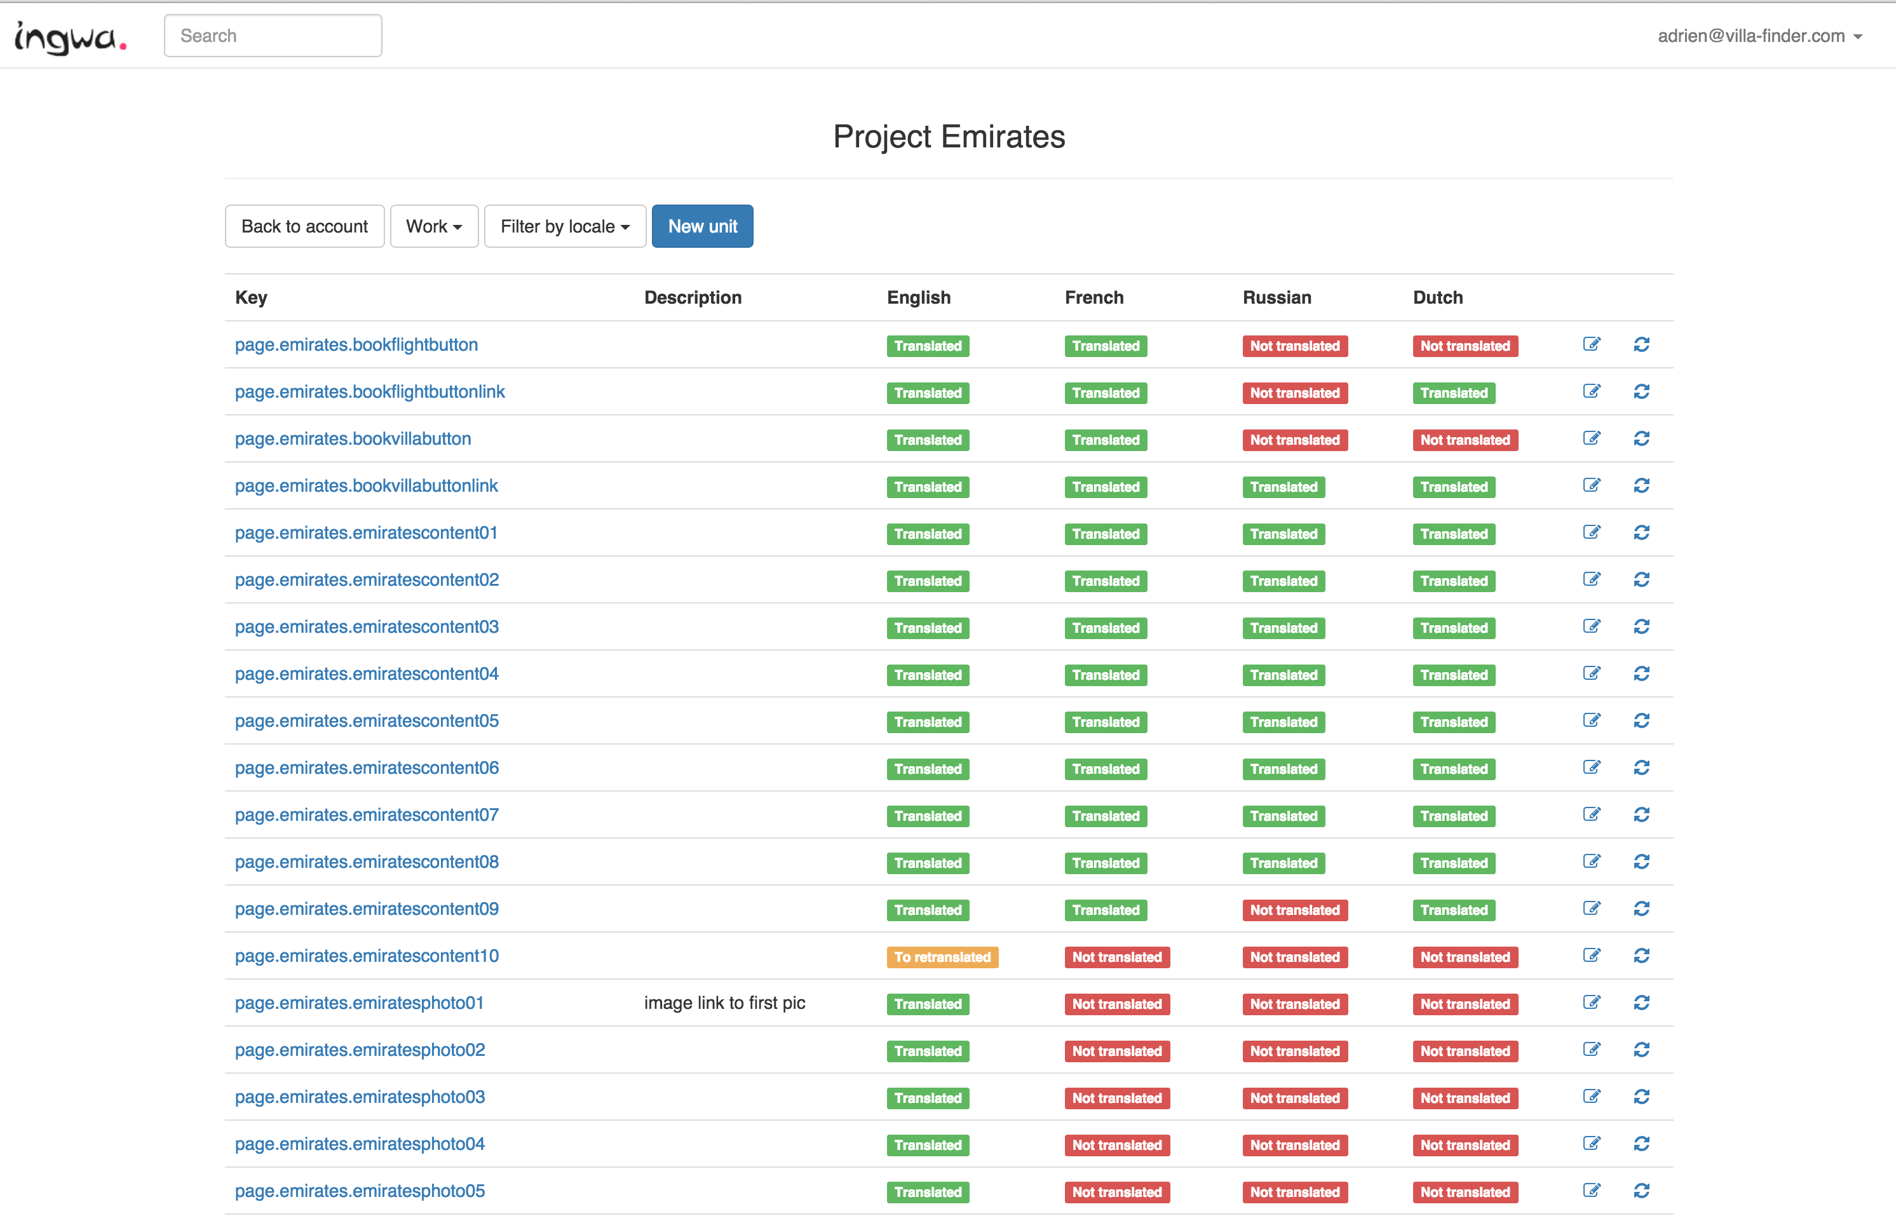1896x1216 pixels.
Task: Click refresh icon for page.emirates.bookflightbutton row
Action: (x=1641, y=344)
